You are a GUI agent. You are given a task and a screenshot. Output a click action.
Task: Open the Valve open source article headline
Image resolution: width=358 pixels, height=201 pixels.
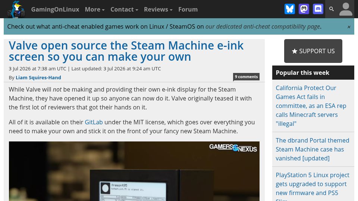tap(126, 51)
